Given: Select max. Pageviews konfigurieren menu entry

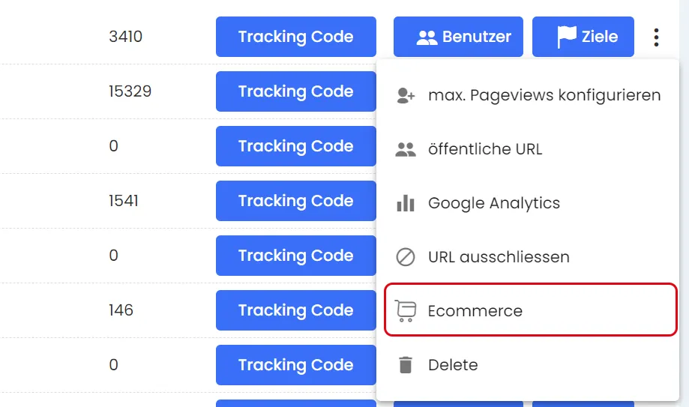Looking at the screenshot, I should tap(544, 95).
